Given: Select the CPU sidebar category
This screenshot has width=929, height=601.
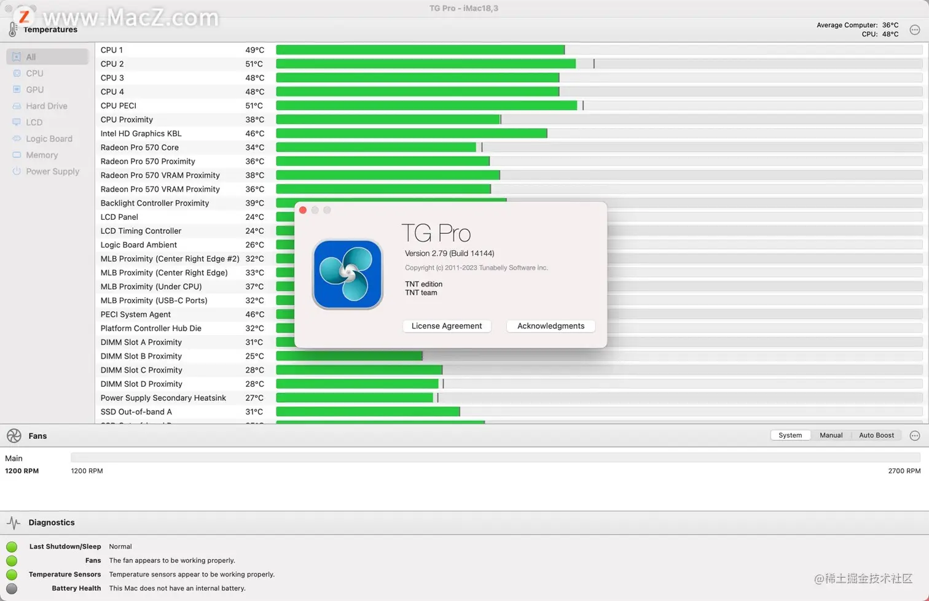Looking at the screenshot, I should click(47, 73).
